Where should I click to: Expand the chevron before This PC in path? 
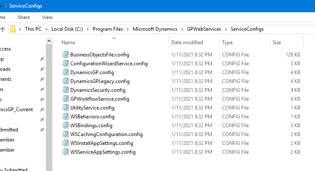pyautogui.click(x=20, y=29)
